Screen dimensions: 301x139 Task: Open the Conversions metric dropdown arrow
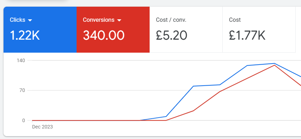pos(119,20)
